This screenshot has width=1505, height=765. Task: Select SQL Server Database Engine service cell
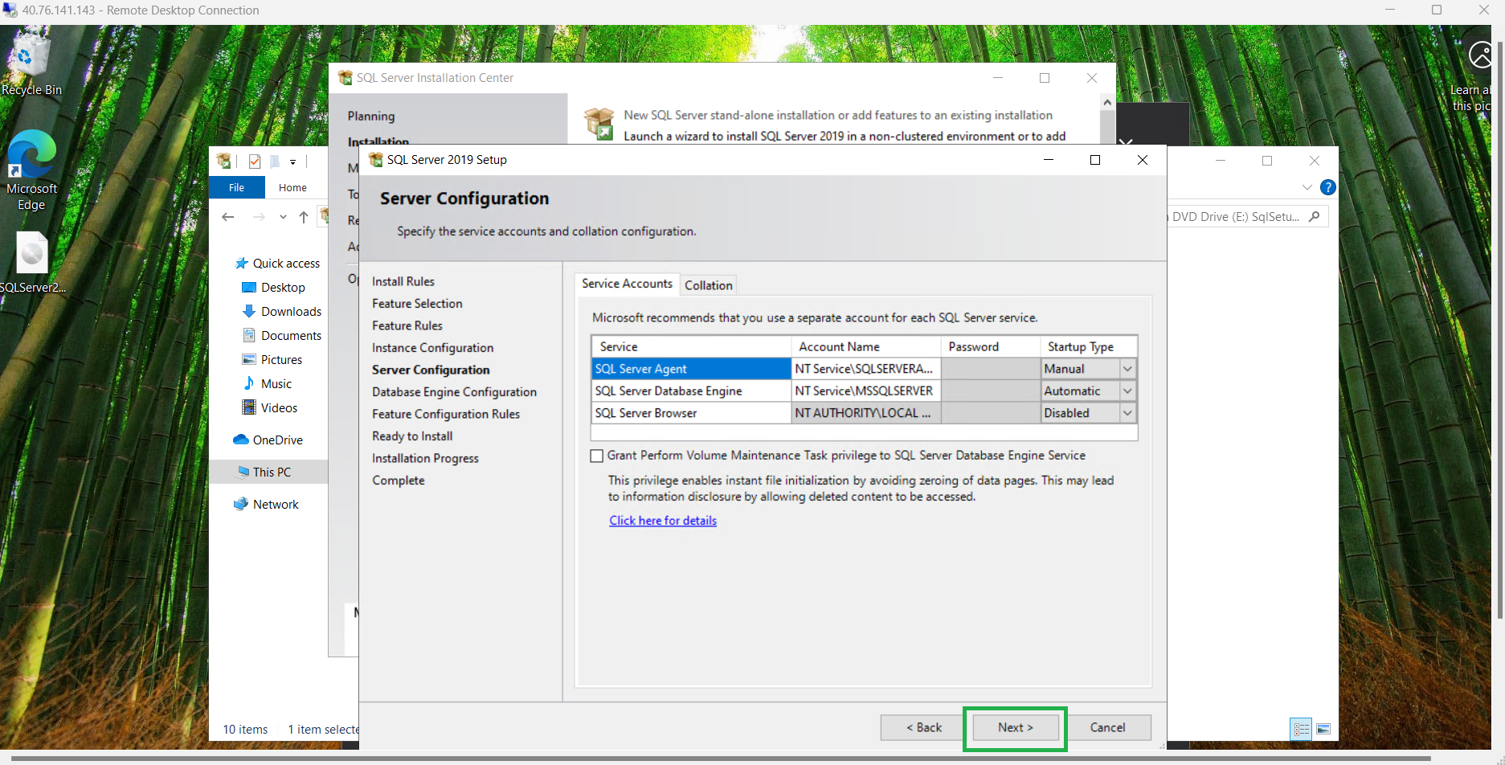tap(691, 391)
